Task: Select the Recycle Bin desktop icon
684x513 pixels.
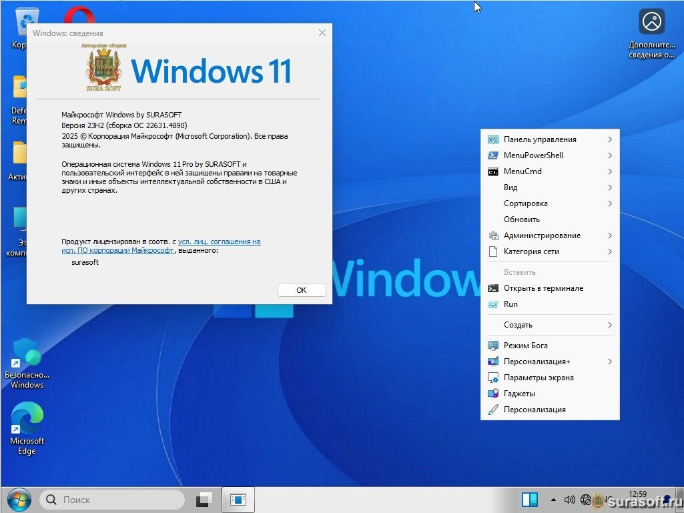Action: click(20, 29)
